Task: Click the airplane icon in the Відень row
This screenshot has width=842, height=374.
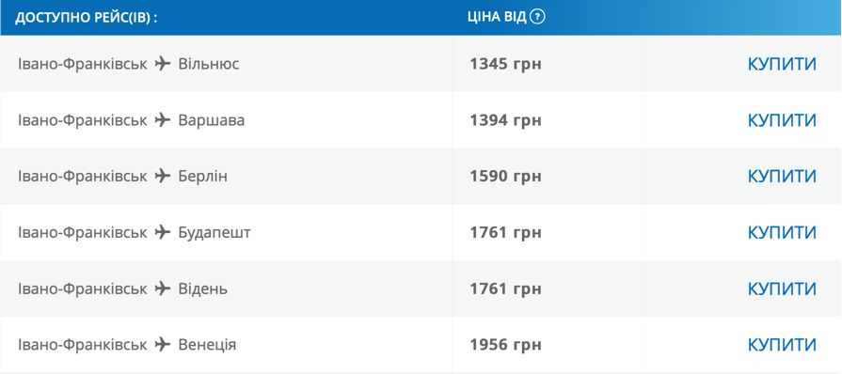Action: [x=162, y=288]
